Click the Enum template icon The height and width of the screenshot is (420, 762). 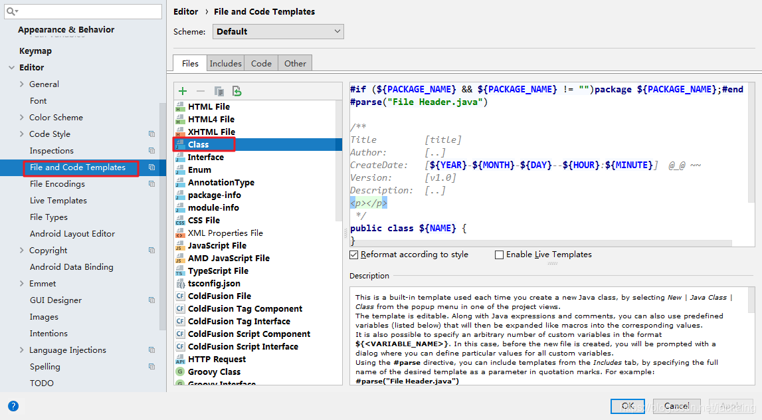point(180,169)
